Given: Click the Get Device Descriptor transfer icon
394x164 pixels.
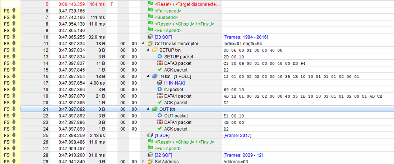Looking at the screenshot, I should tap(150, 44).
